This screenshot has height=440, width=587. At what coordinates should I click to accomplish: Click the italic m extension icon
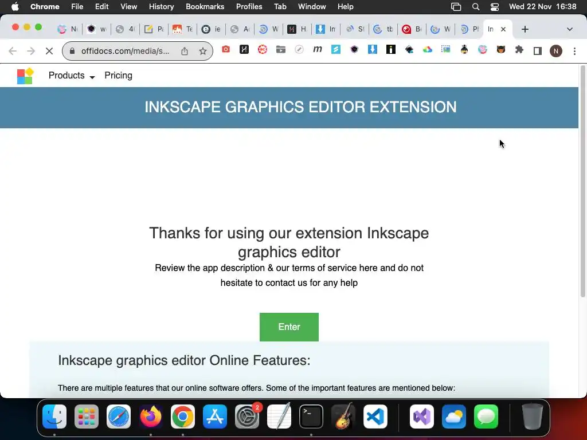[318, 49]
